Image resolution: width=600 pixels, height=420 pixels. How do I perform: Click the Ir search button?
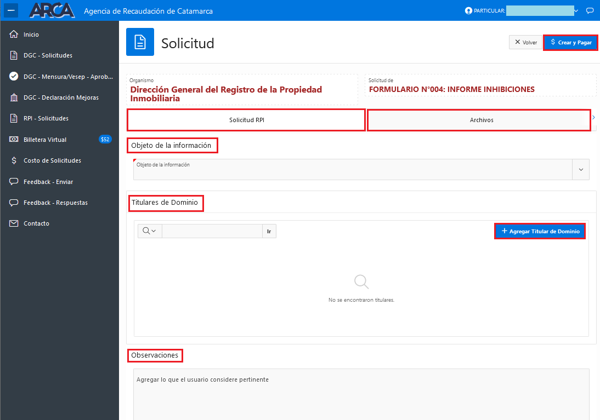point(269,231)
